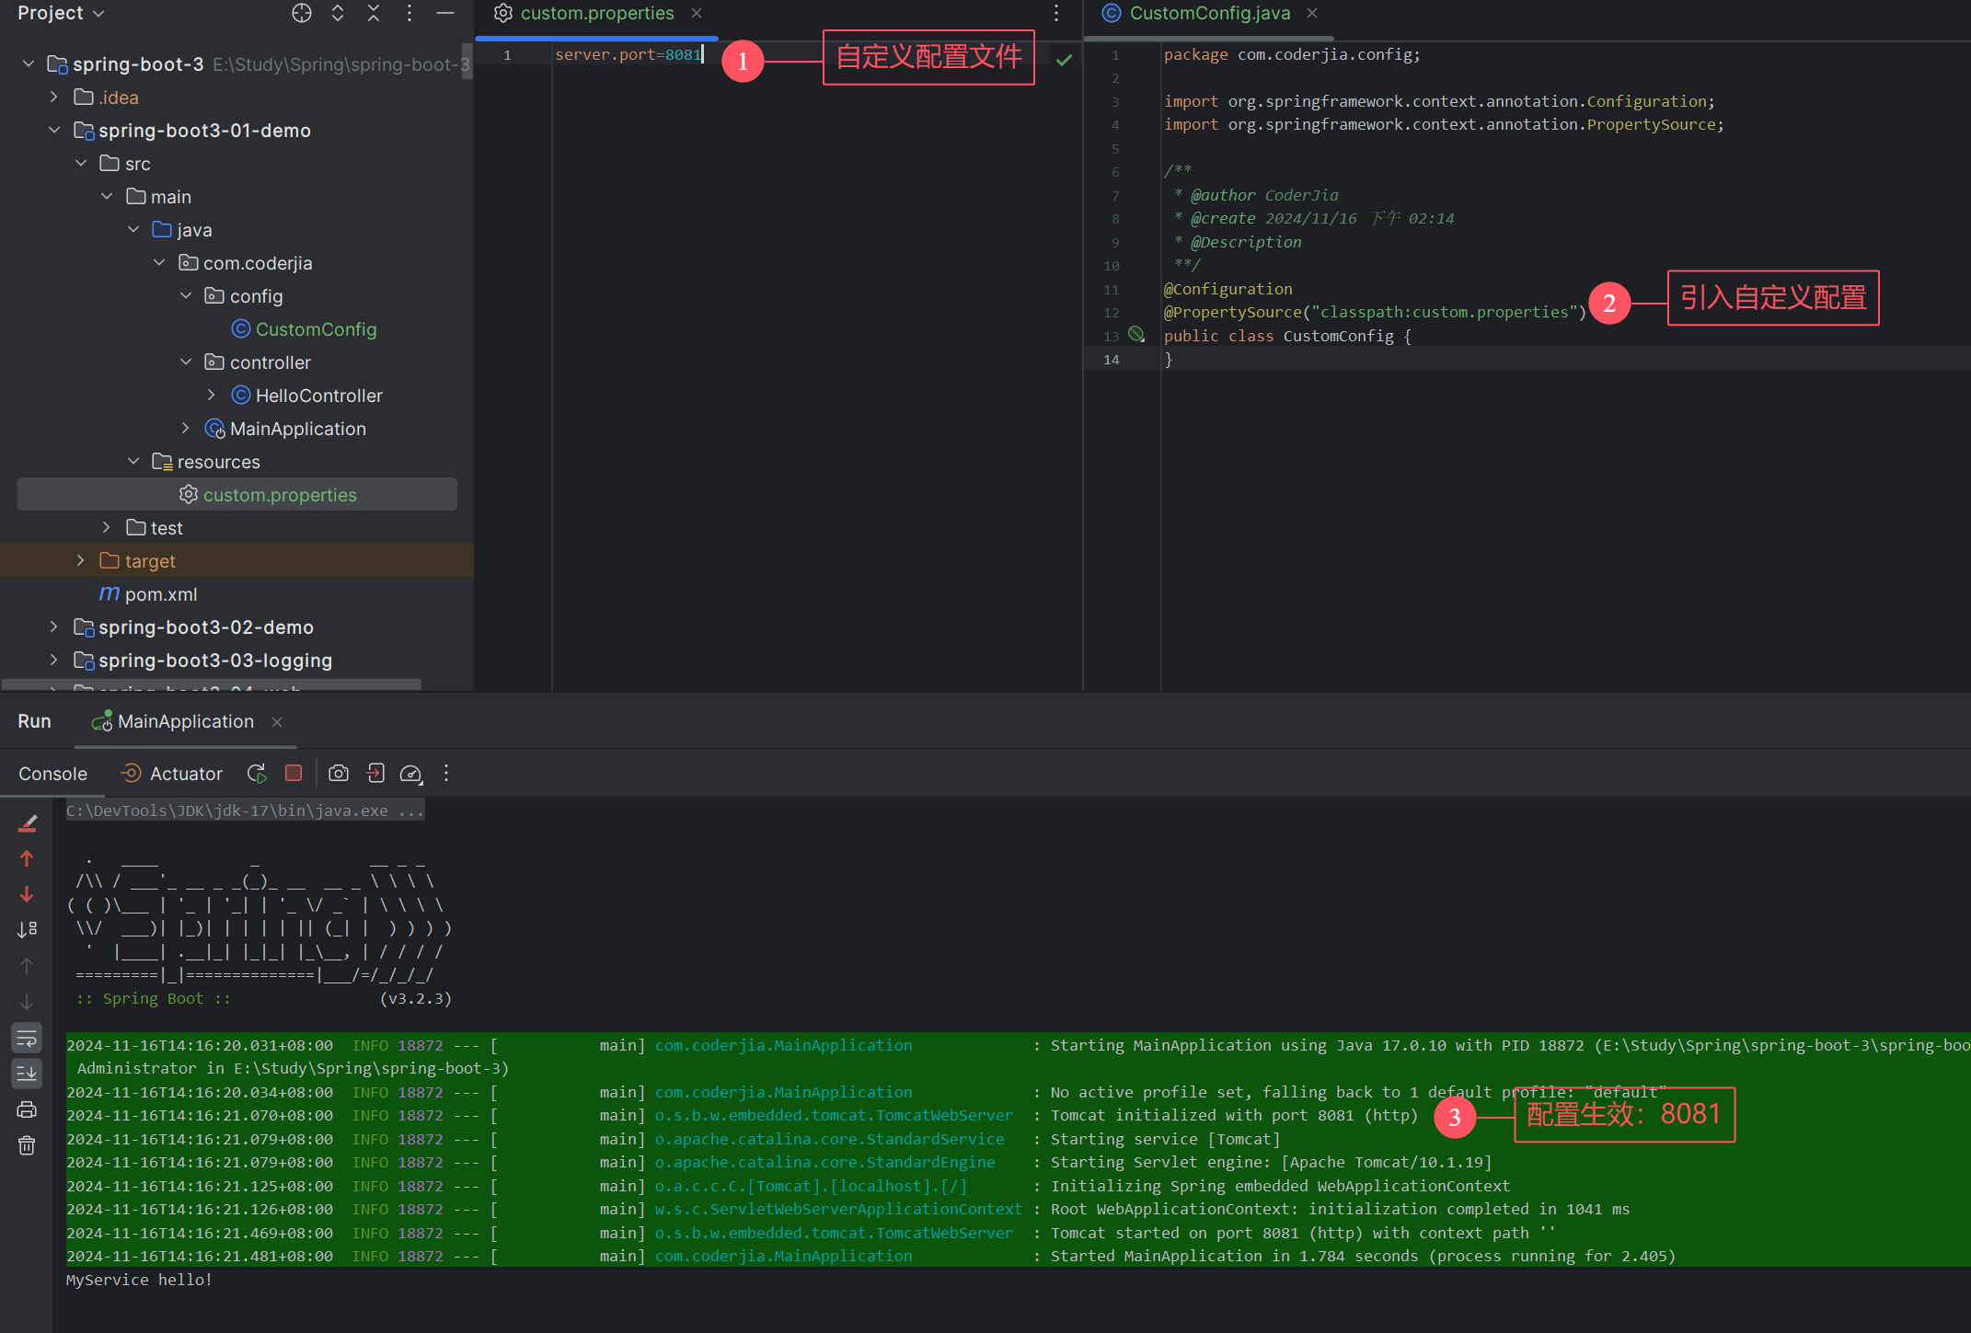Expand spring-boot3-02-demo module

[x=54, y=626]
